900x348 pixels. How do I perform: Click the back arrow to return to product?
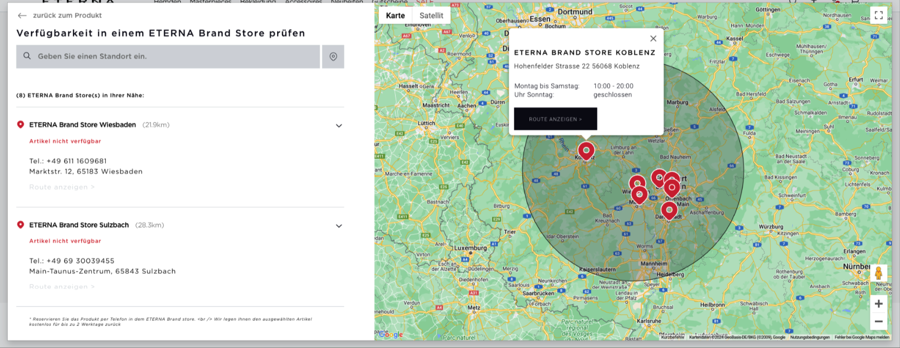(22, 16)
